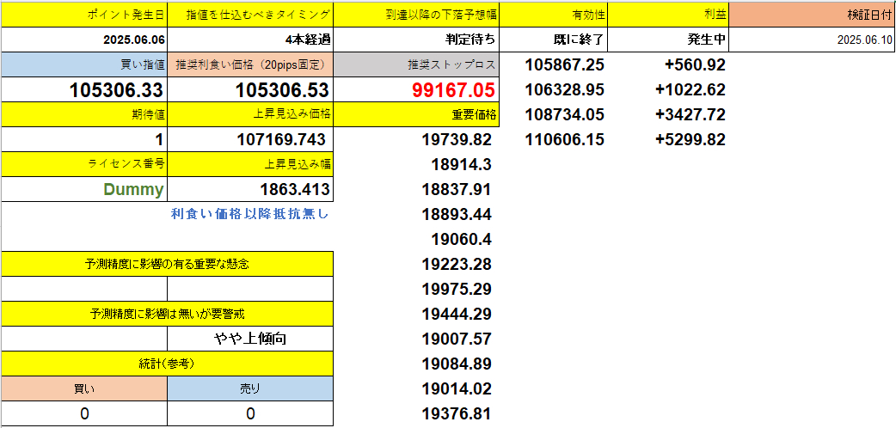
Task: Select the 上昇見込み幅 label cell
Action: [250, 164]
